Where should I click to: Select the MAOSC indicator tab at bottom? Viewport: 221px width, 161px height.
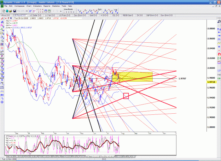(31, 156)
